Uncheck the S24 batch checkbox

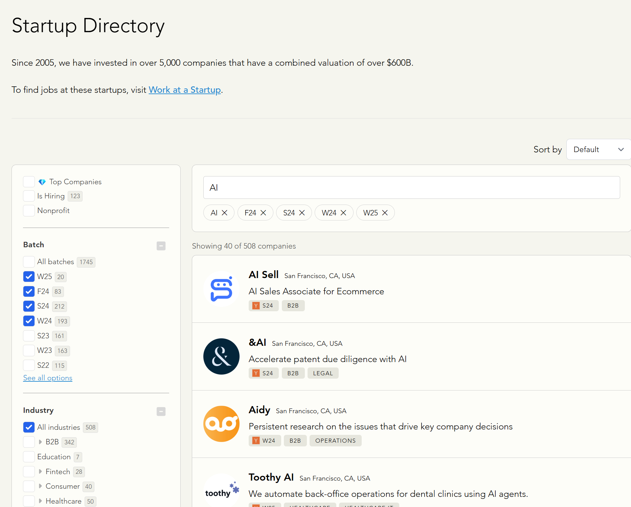point(29,306)
